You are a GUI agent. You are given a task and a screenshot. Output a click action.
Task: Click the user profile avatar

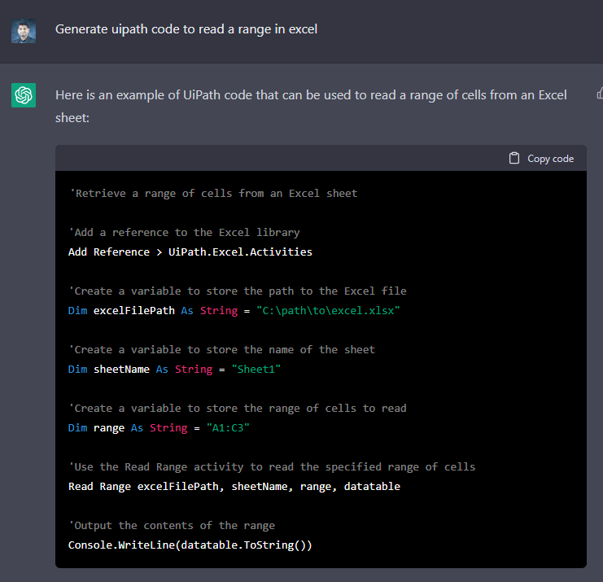[24, 31]
